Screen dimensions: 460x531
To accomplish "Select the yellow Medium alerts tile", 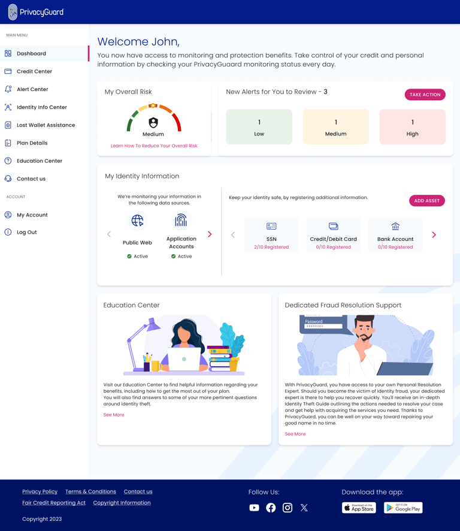I will 336,127.
